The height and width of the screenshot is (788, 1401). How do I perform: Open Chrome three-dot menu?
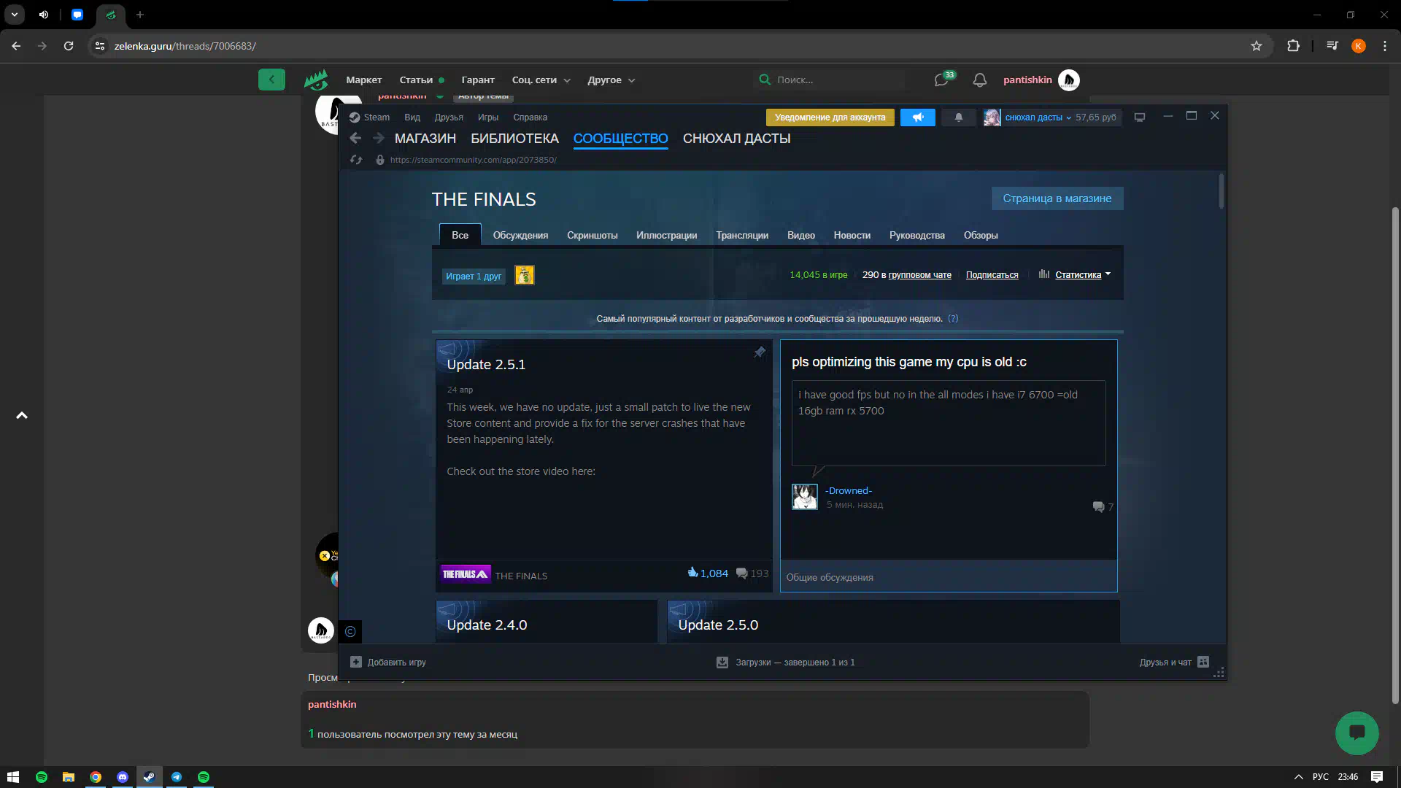pos(1385,46)
